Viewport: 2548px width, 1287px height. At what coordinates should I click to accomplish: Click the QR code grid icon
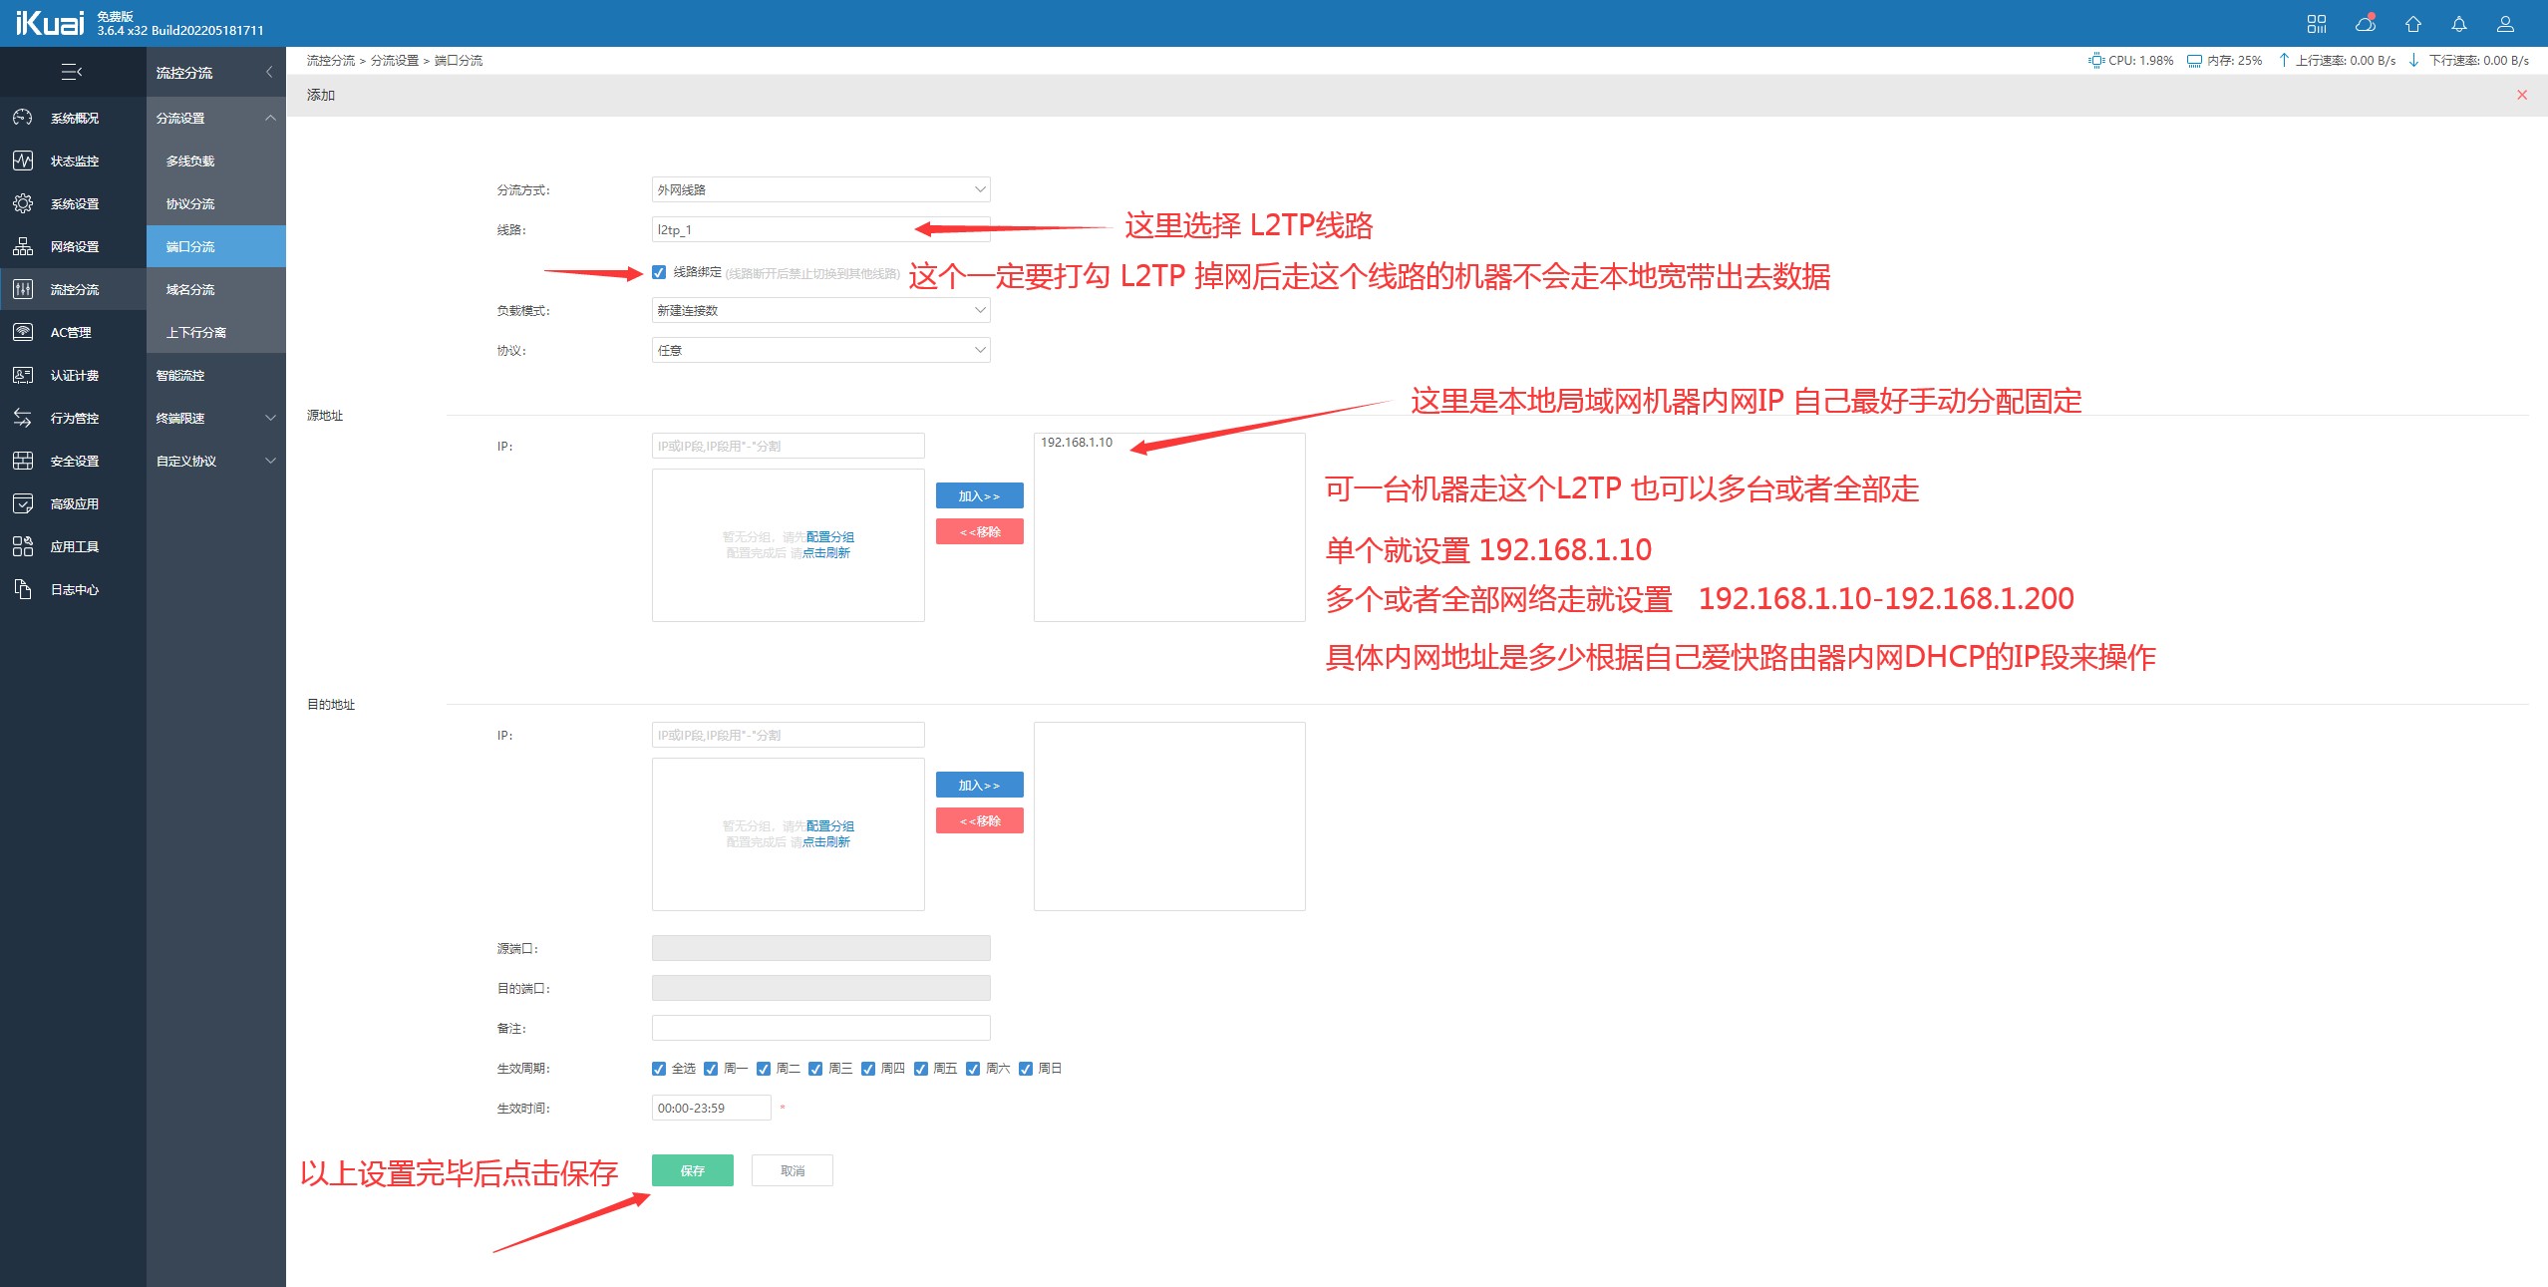pyautogui.click(x=2317, y=24)
